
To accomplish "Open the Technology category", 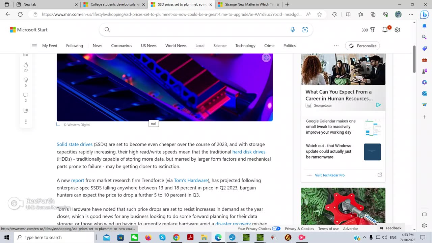I will click(245, 46).
